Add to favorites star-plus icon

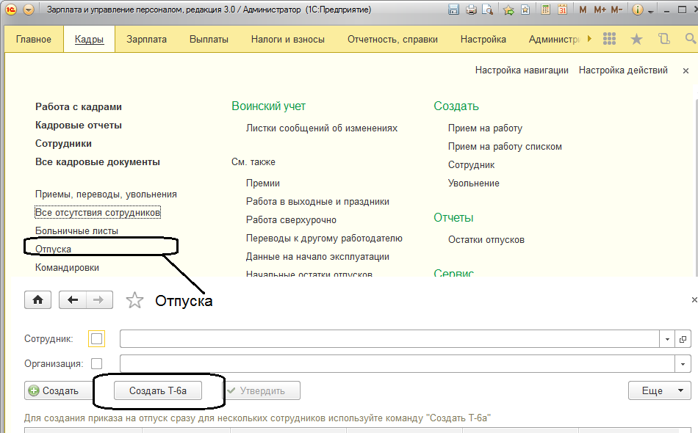[508, 10]
